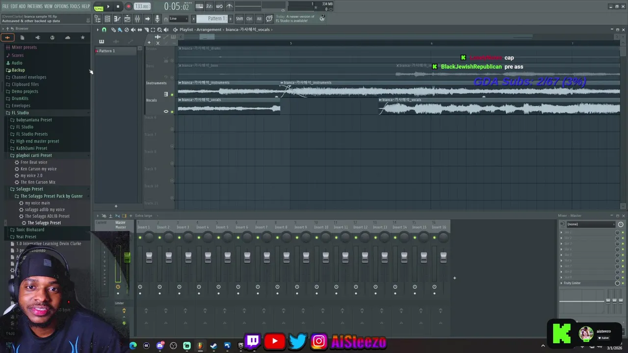Open Steam in the Windows taskbar
The width and height of the screenshot is (628, 353).
(213, 346)
